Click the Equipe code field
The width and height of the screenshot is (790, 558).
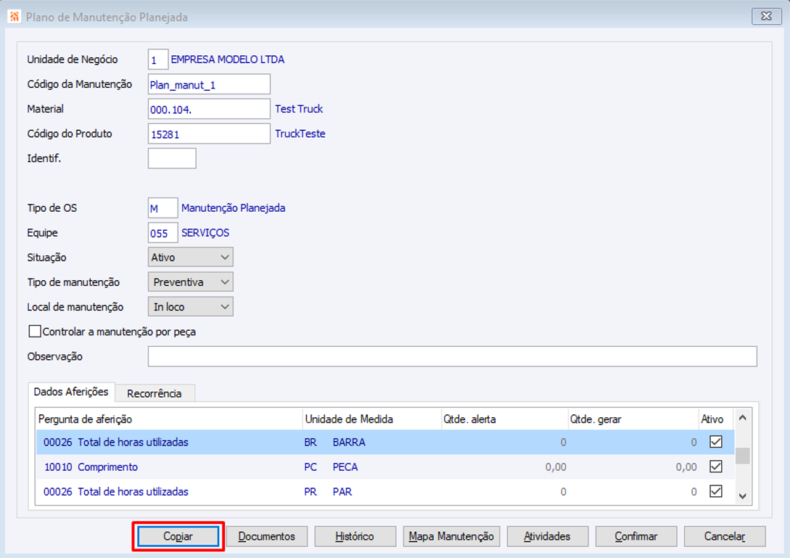pos(162,232)
